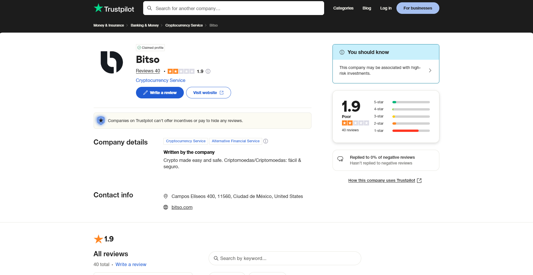Filter by the 2-star rating bar

411,124
